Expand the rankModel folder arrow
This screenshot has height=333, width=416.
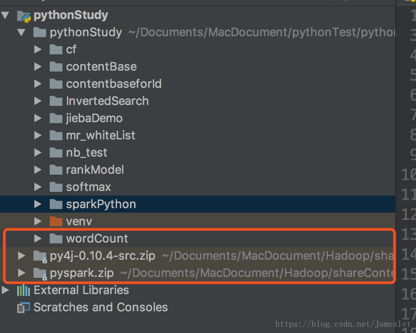click(x=38, y=170)
